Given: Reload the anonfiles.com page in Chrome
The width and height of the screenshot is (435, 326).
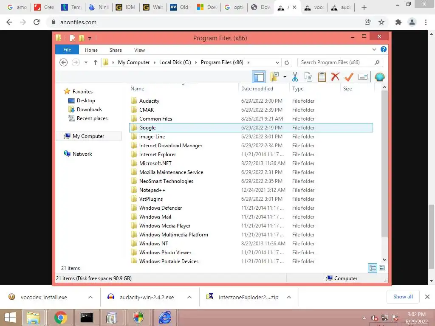Looking at the screenshot, I should point(37,22).
